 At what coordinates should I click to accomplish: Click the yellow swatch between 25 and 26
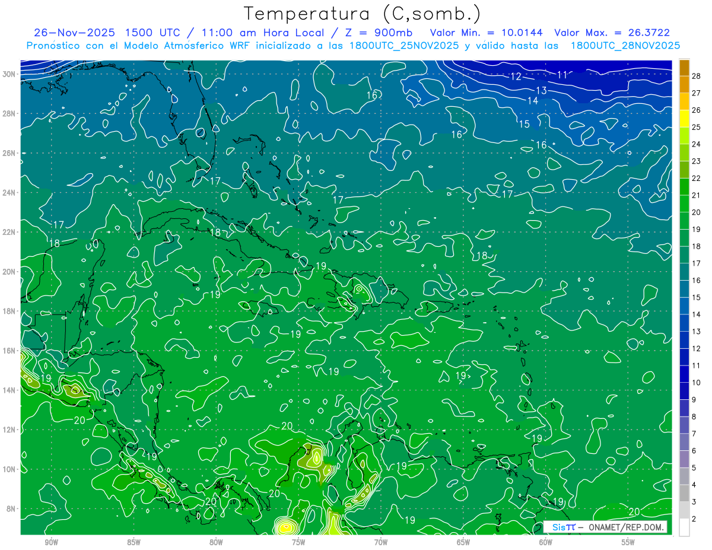pyautogui.click(x=684, y=119)
